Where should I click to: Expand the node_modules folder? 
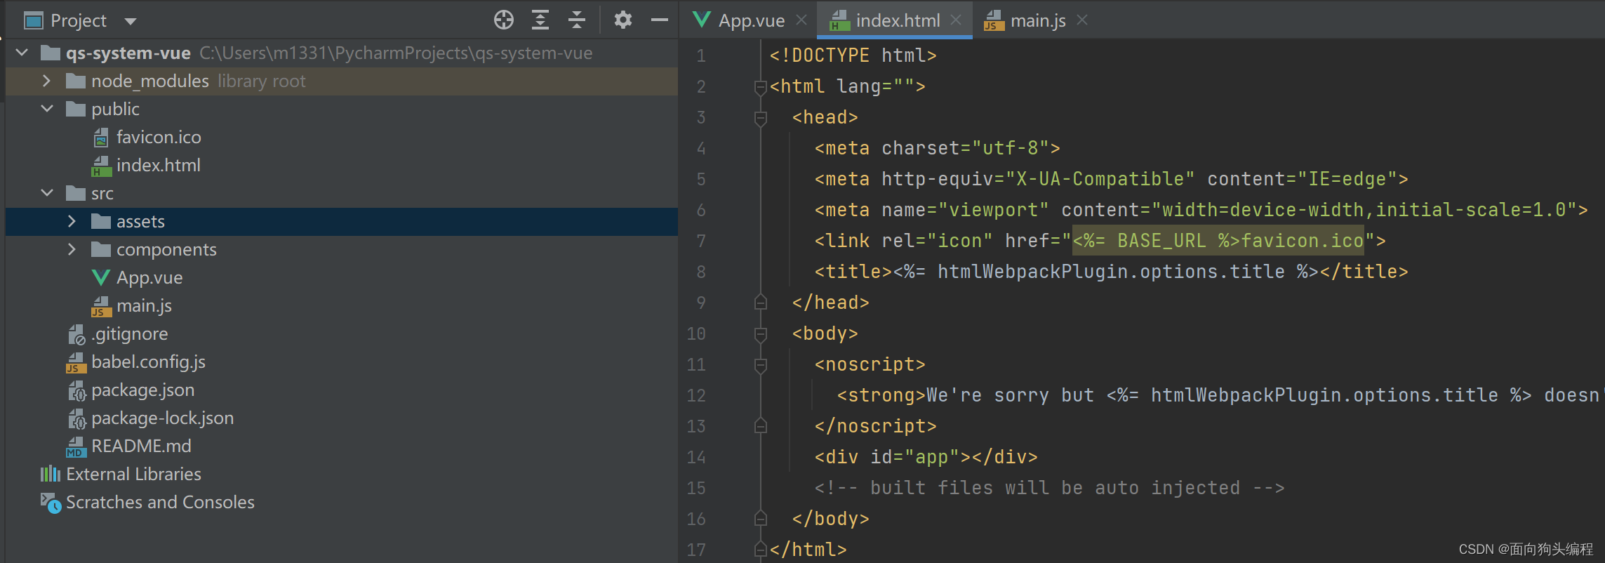tap(46, 81)
